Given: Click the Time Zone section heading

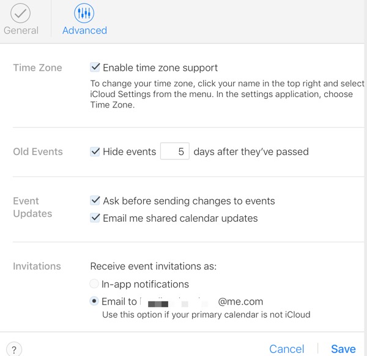Looking at the screenshot, I should pos(37,68).
